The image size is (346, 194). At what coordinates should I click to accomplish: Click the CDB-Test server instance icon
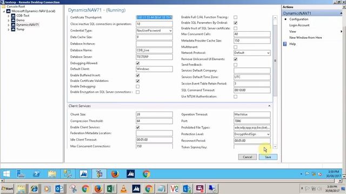13,16
